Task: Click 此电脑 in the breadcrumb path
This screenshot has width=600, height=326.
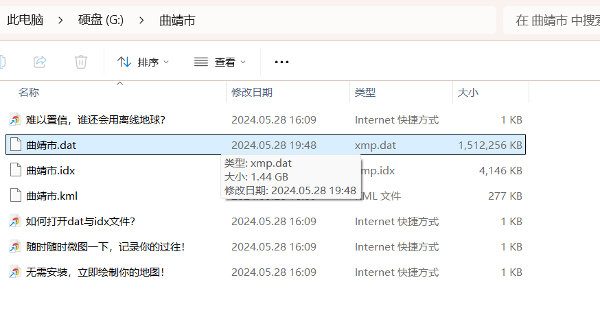Action: [x=25, y=21]
